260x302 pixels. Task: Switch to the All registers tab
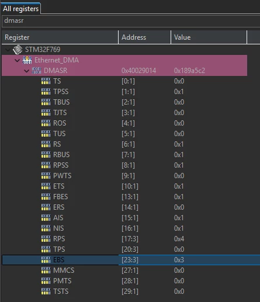pyautogui.click(x=20, y=9)
